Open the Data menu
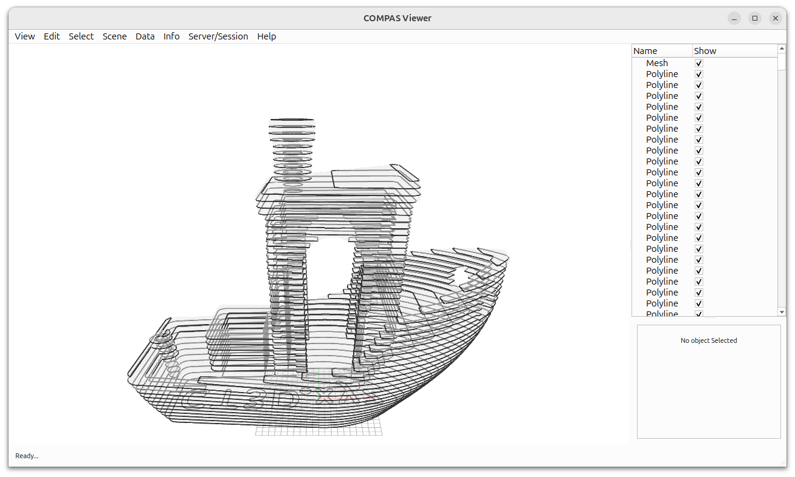 click(145, 36)
